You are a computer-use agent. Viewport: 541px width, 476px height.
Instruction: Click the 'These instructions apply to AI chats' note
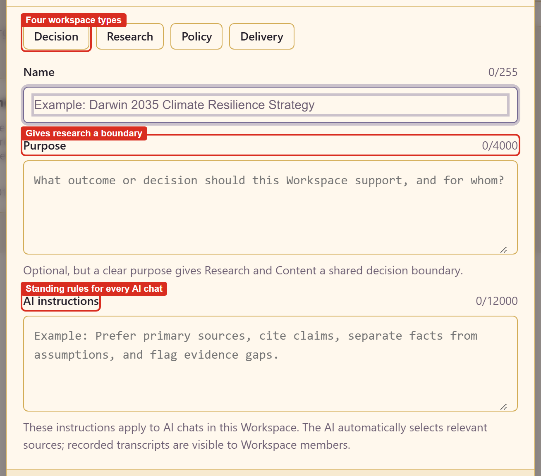(255, 436)
